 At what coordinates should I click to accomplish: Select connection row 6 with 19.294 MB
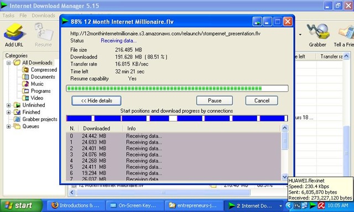(x=173, y=173)
